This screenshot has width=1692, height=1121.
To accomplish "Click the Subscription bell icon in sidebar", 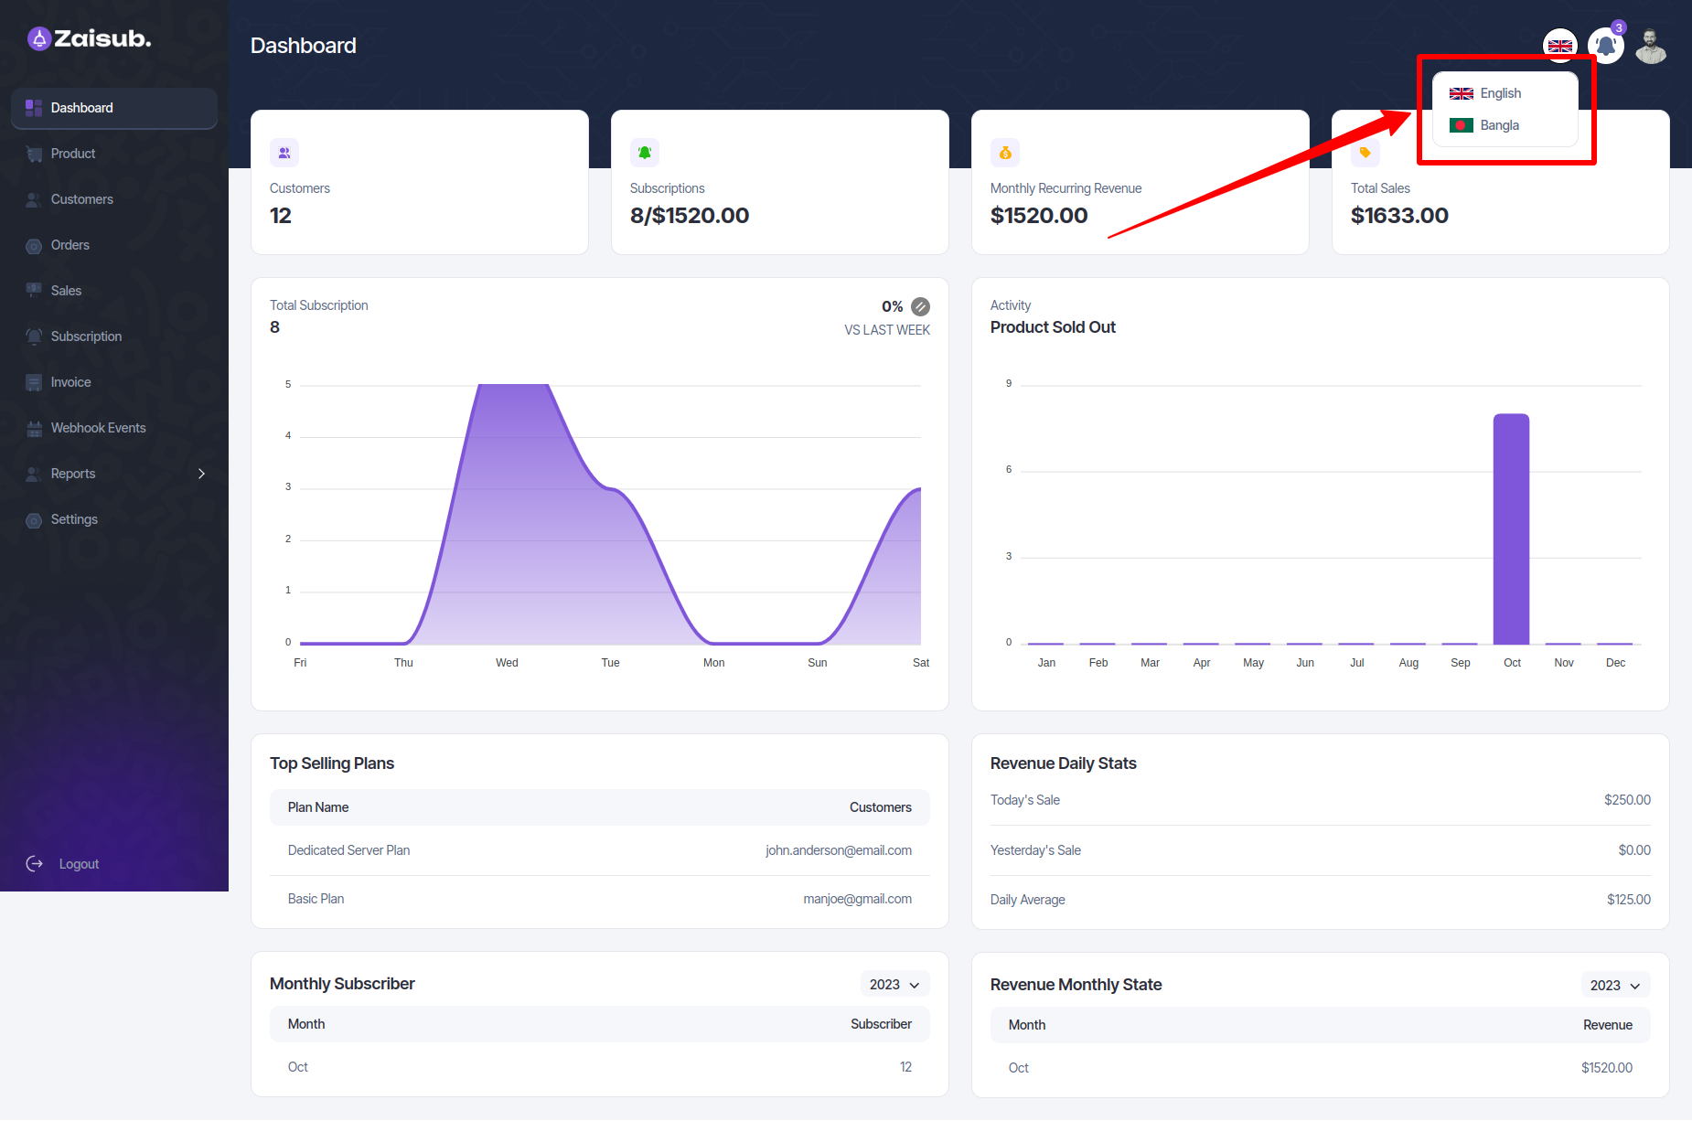I will 34,336.
